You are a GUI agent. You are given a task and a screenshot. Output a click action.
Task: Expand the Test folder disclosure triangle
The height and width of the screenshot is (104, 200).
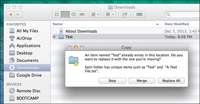click(x=54, y=37)
